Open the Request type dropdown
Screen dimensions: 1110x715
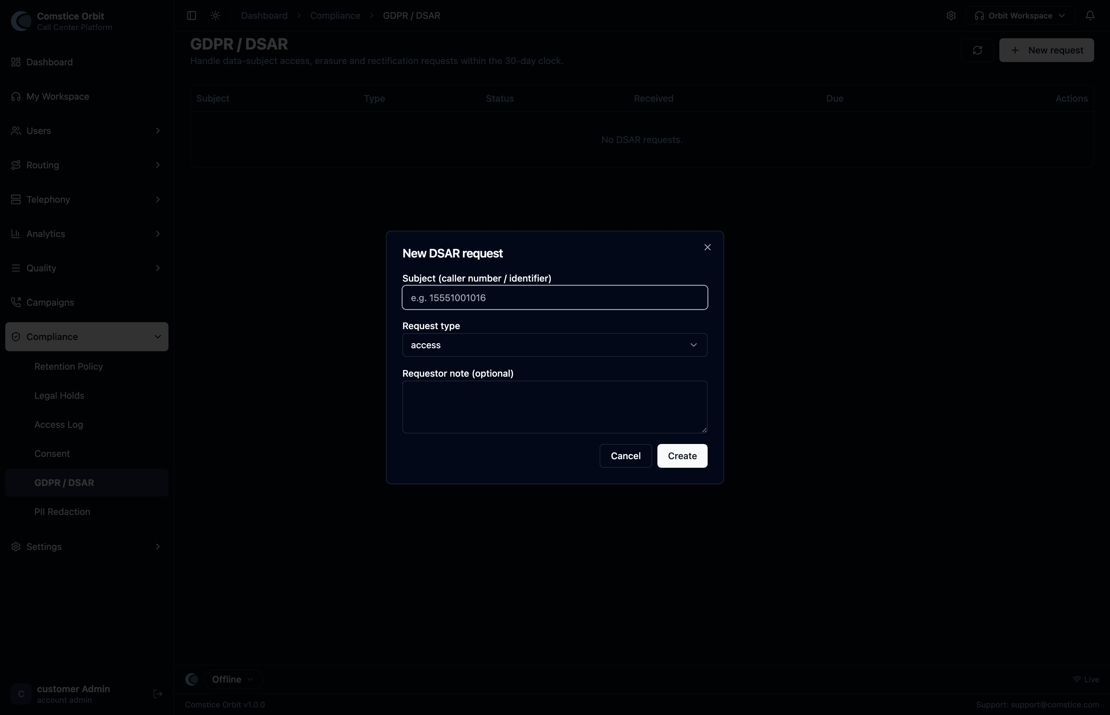[x=555, y=345]
